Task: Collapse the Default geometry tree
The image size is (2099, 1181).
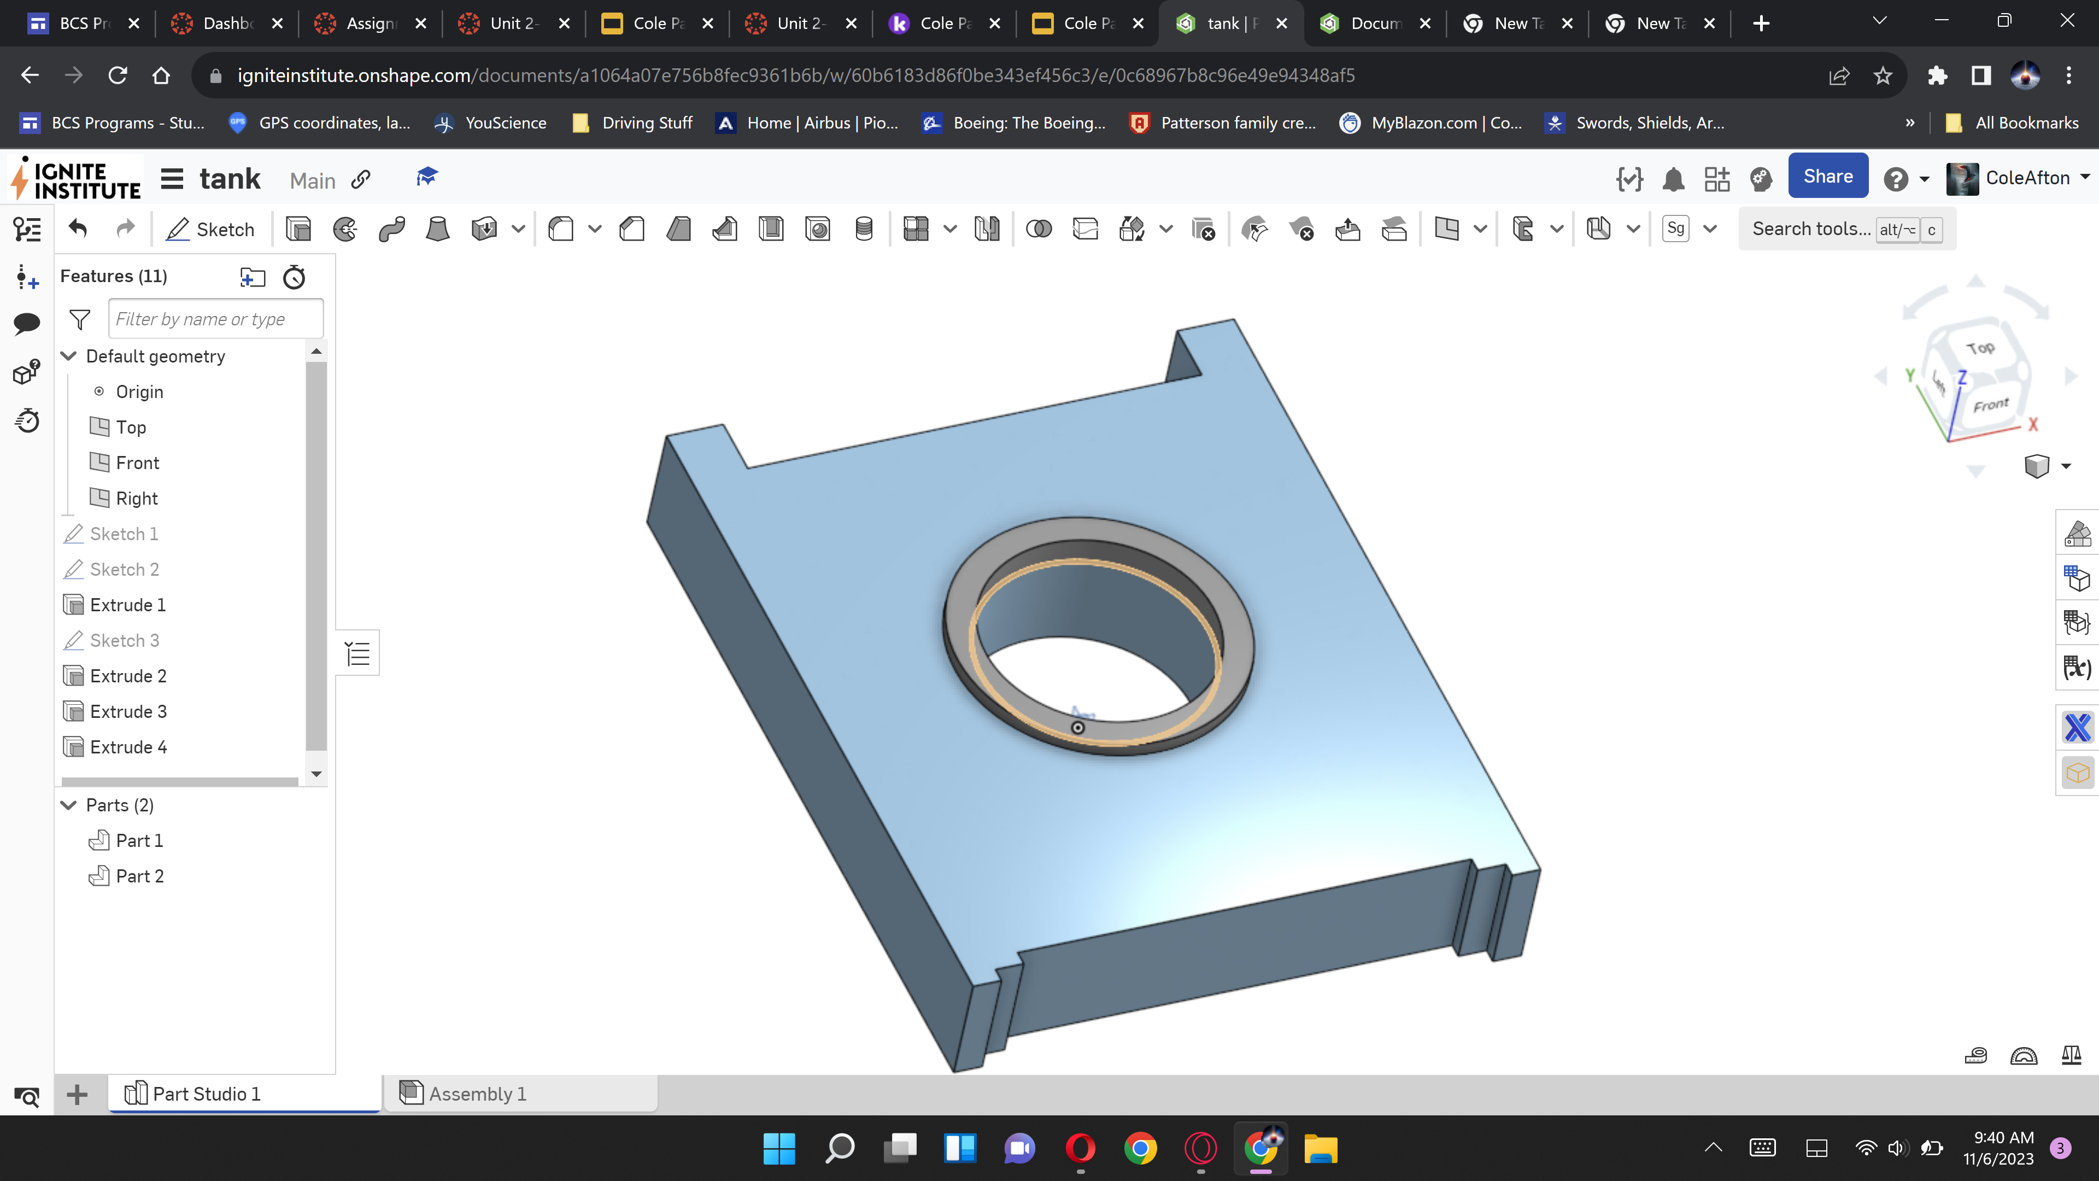Action: coord(69,356)
